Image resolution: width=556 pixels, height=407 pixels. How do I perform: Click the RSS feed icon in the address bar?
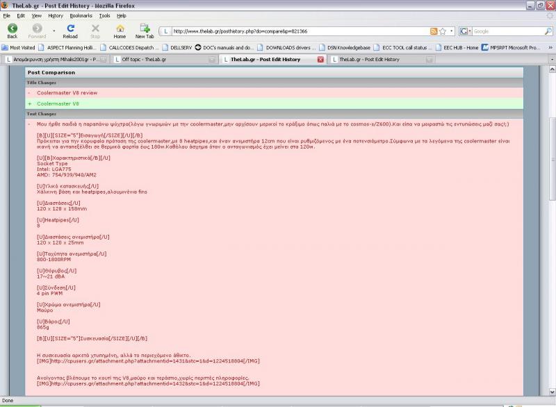[x=433, y=31]
